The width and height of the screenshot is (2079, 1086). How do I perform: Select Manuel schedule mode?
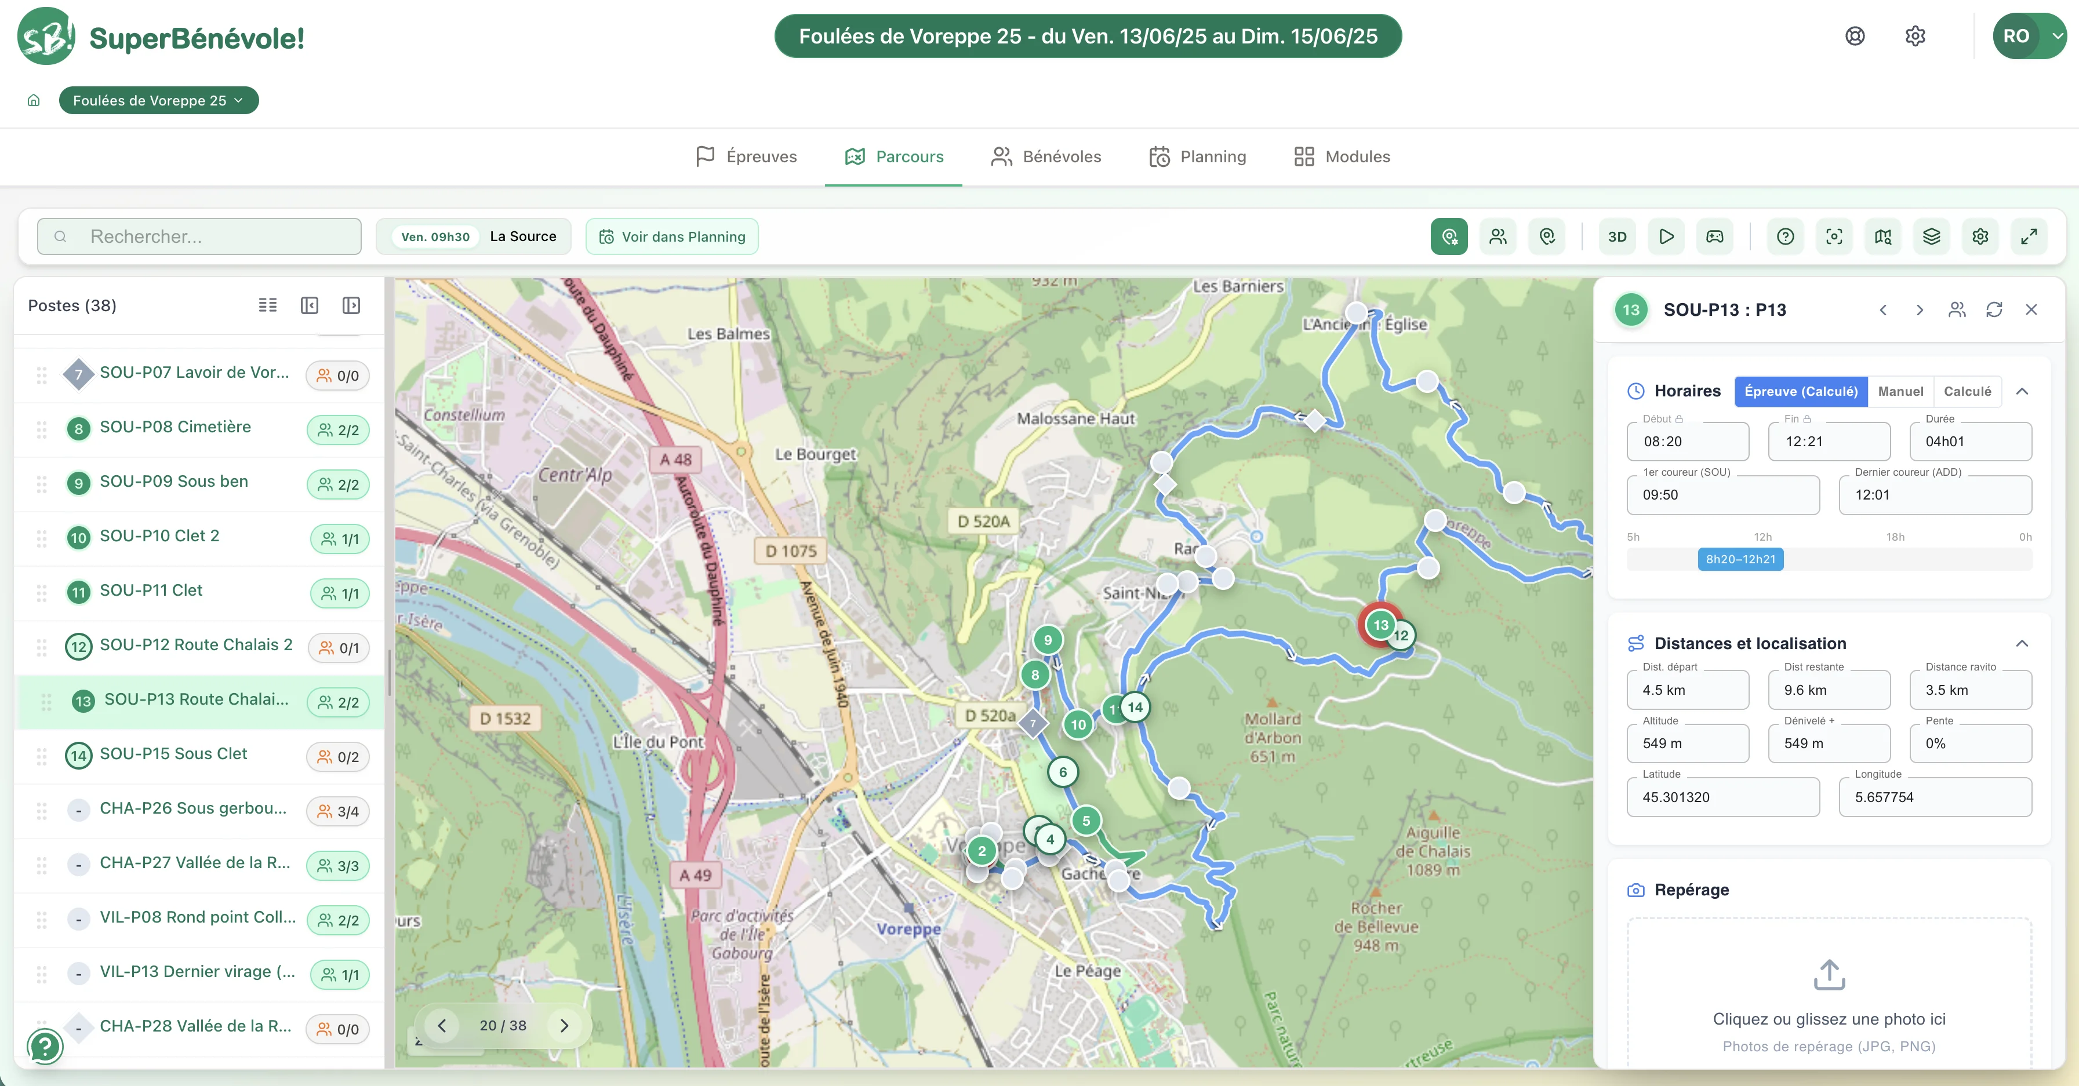1900,391
